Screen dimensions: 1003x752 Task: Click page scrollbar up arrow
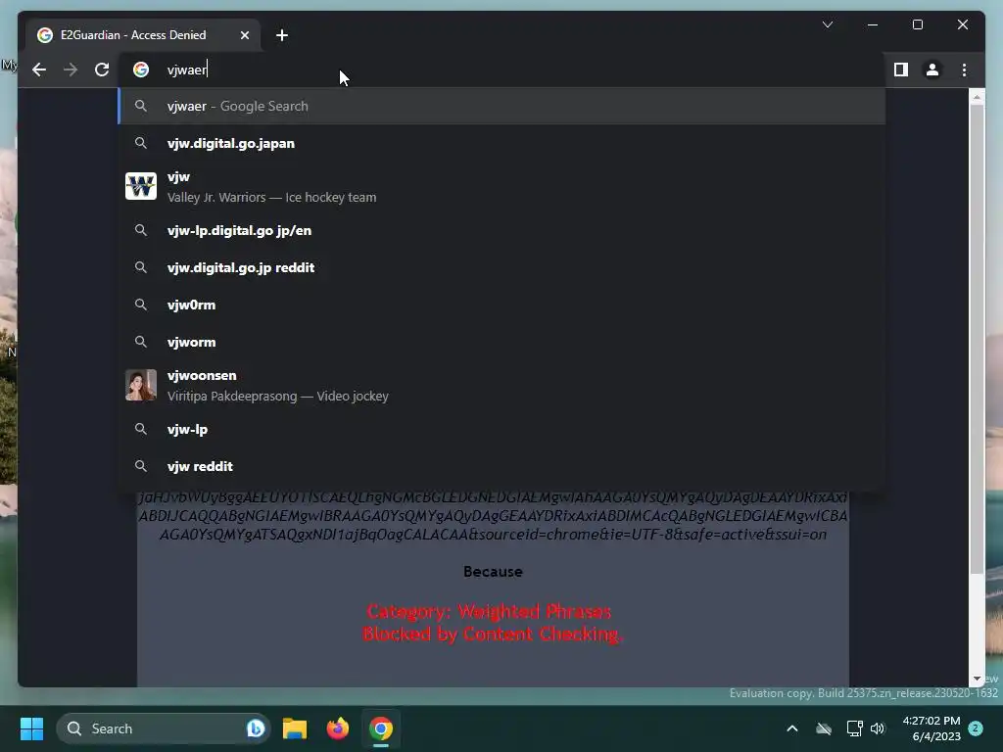[977, 97]
